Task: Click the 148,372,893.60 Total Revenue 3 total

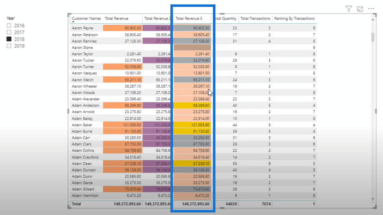Action: (196, 204)
